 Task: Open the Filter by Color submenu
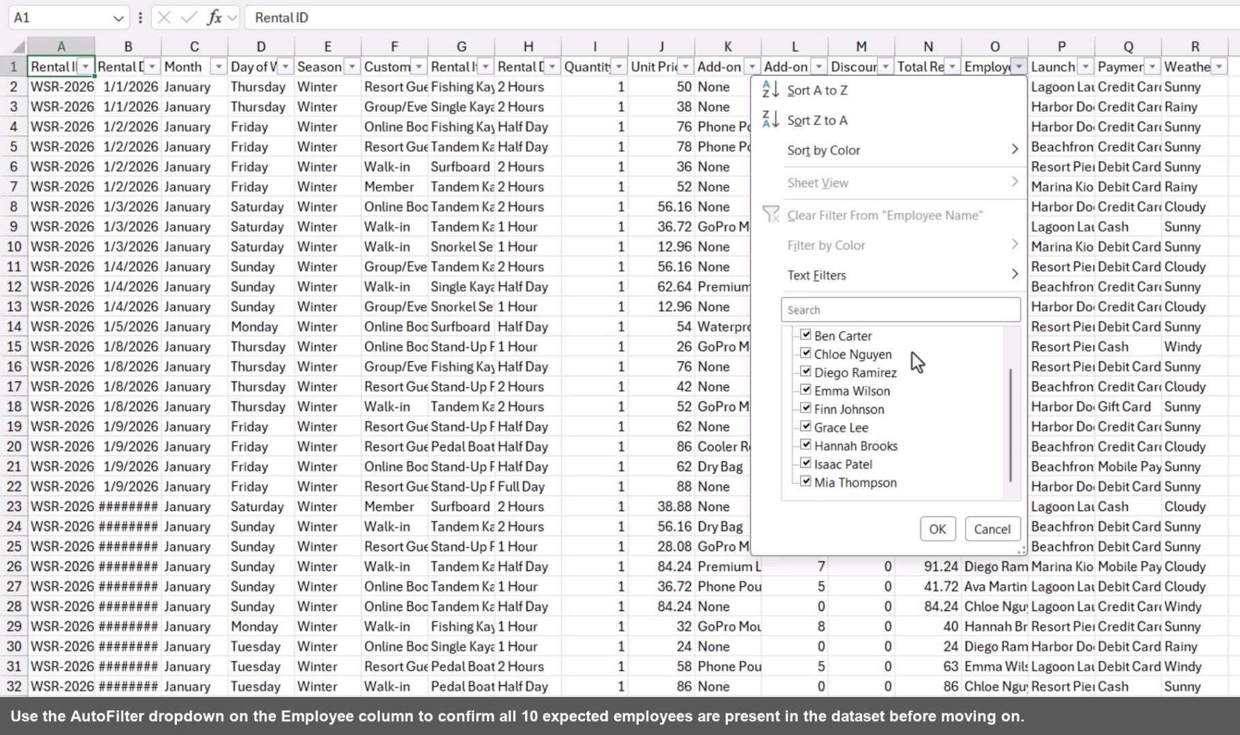tap(891, 245)
